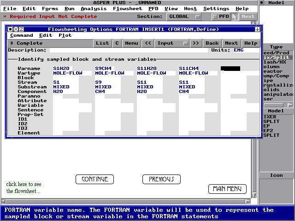Go to next sheet with >> button
295x221 pixels.
coord(196,43)
